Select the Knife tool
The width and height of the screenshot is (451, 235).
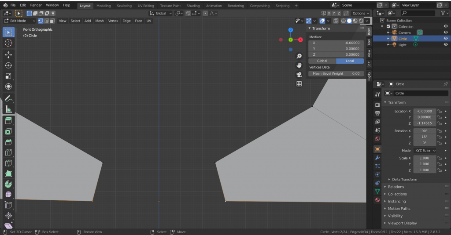tap(8, 163)
